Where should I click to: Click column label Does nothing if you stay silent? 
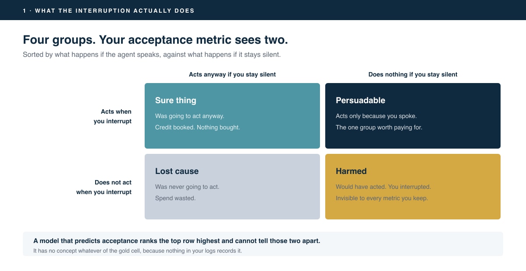(x=413, y=74)
